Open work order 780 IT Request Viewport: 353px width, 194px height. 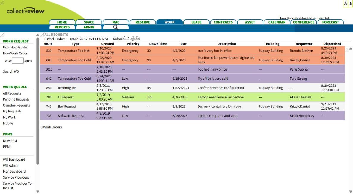[192, 97]
